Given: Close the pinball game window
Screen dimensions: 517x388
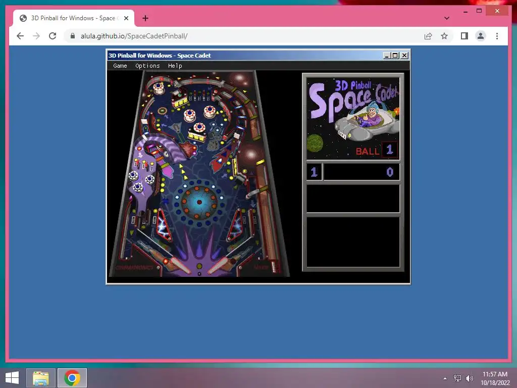Looking at the screenshot, I should tap(404, 56).
